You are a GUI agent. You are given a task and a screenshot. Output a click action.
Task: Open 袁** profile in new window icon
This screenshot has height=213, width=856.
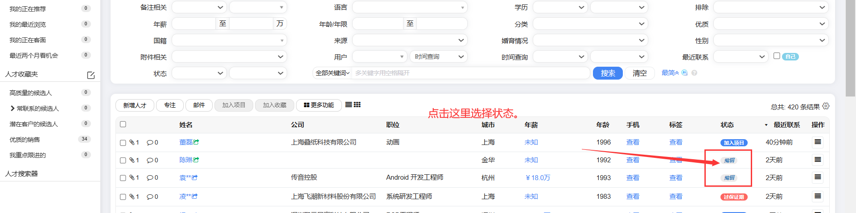194,177
